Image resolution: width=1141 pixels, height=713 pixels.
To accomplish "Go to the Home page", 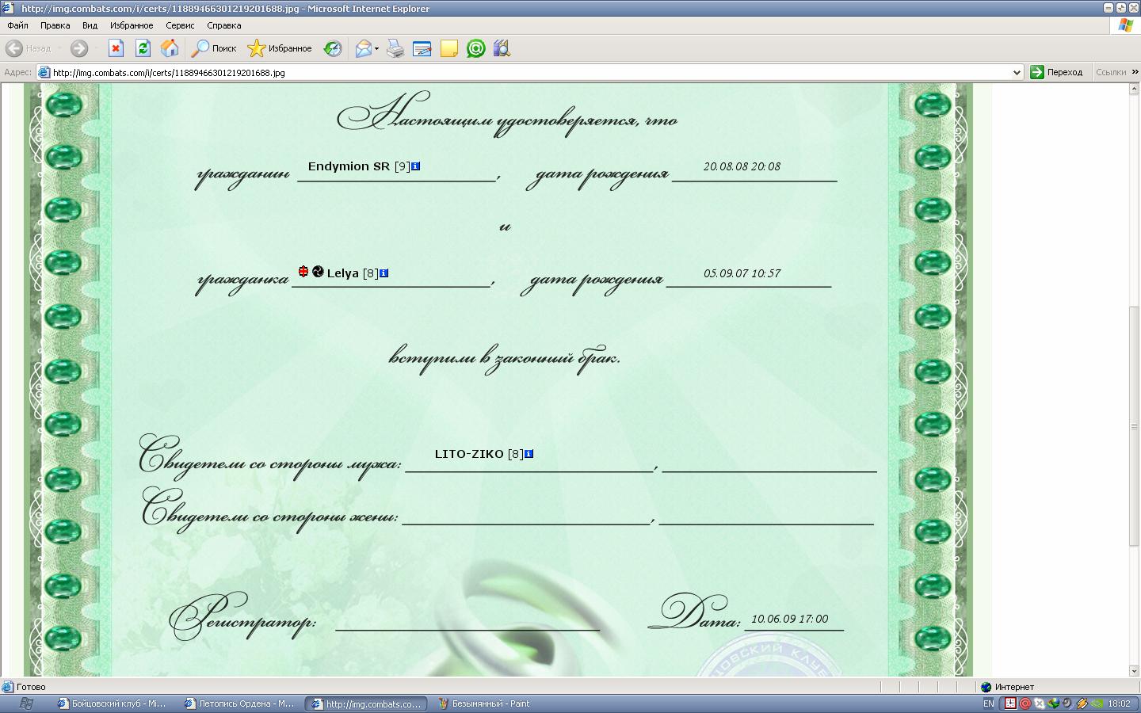I will [170, 48].
